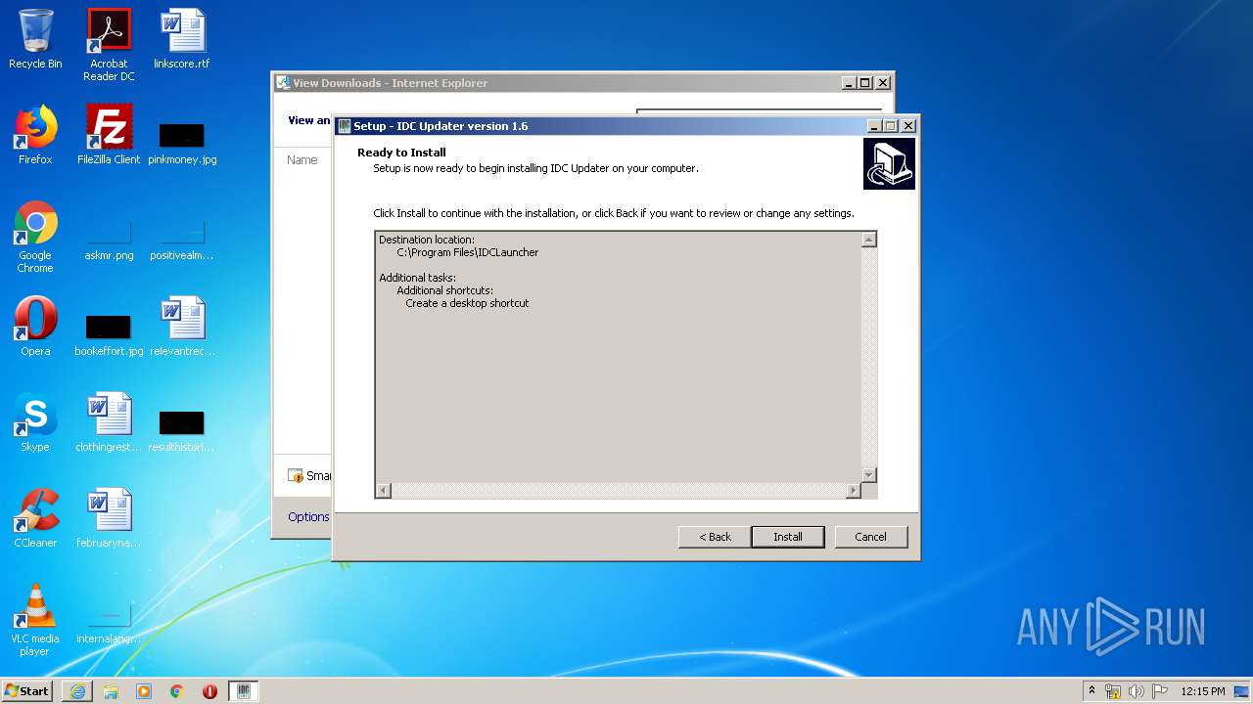Launch the Google Chrome shortcut
1253x704 pixels.
[x=35, y=237]
